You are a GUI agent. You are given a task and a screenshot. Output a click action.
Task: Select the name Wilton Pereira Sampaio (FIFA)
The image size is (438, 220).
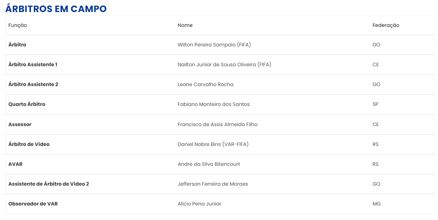point(214,45)
